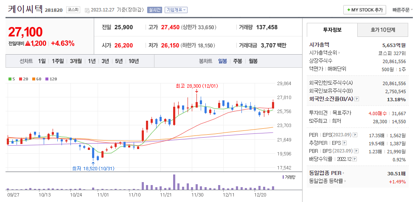Click the 거래량 legend marker in the volume chart
The height and width of the screenshot is (202, 415).
click(283, 177)
